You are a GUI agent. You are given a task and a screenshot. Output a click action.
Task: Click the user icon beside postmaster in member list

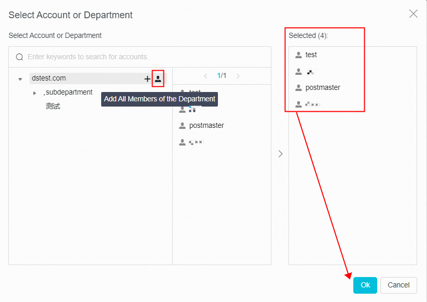tap(182, 125)
